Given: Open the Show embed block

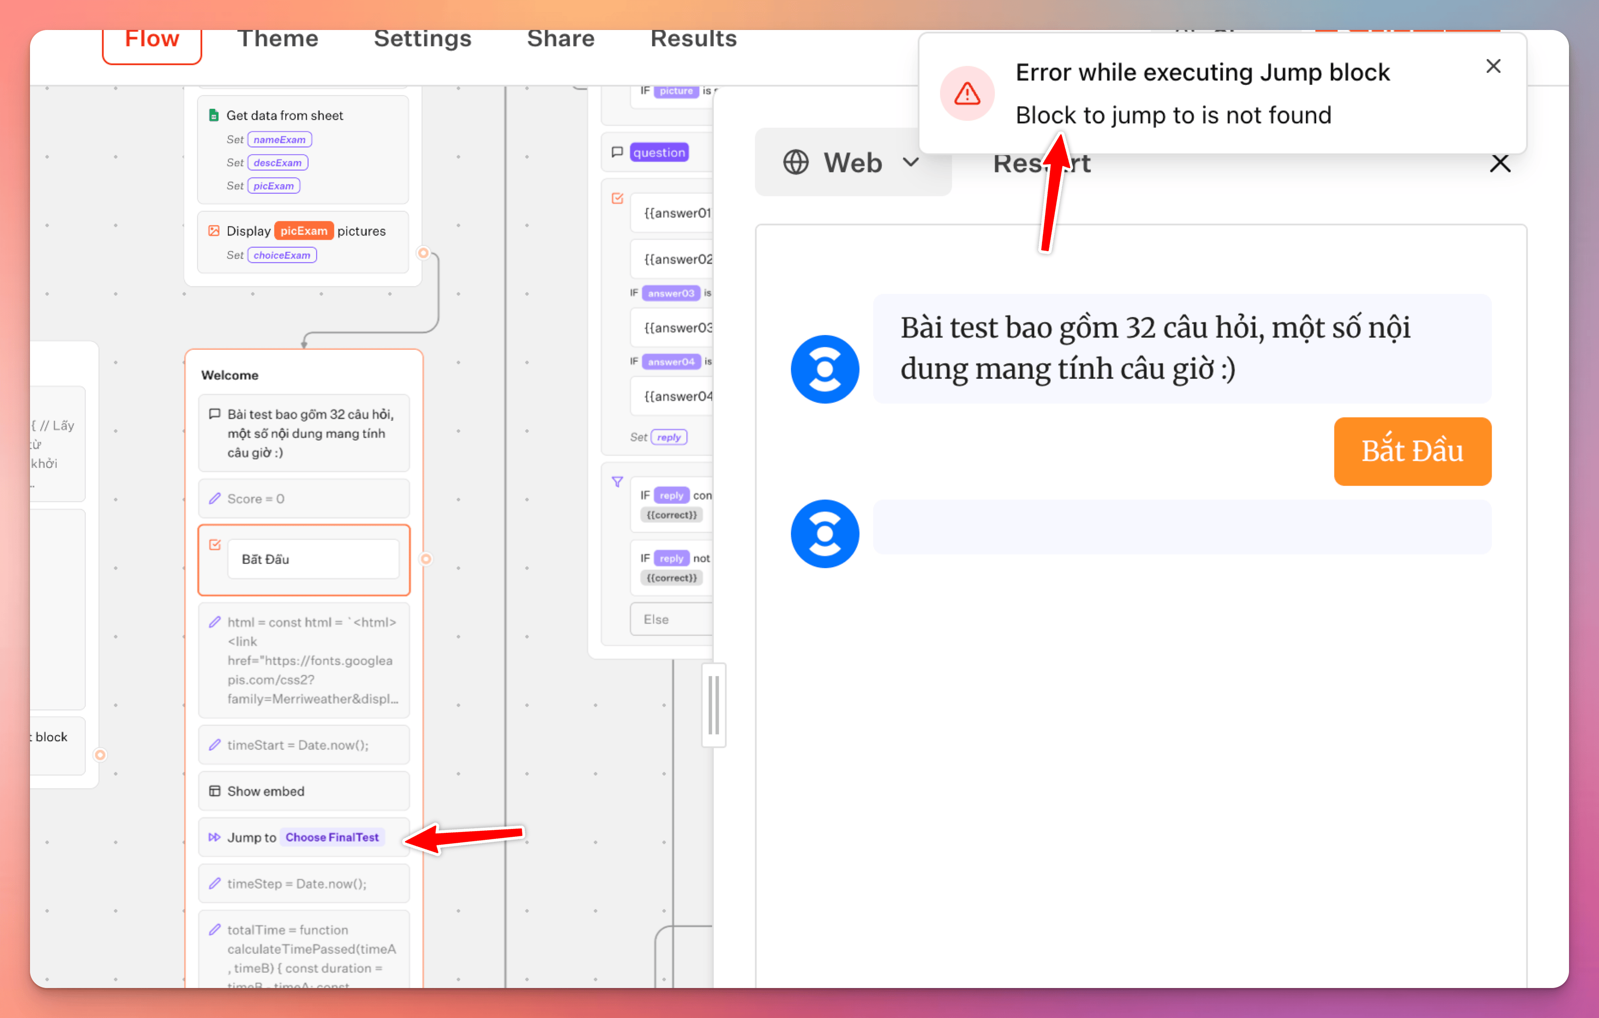Looking at the screenshot, I should tap(303, 791).
